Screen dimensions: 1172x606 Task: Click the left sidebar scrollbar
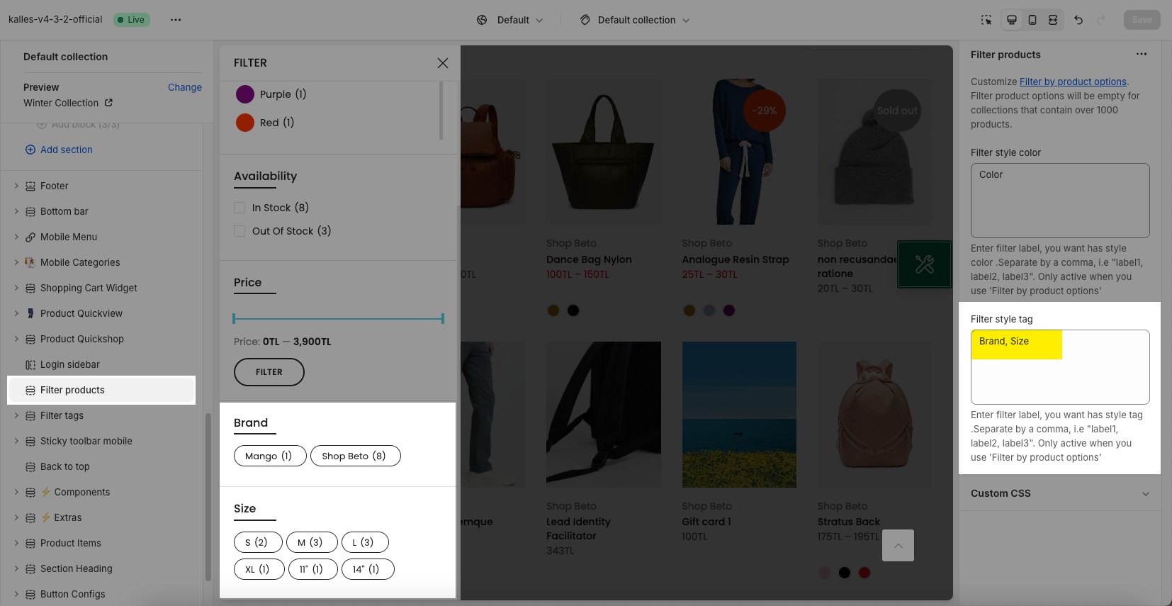click(208, 496)
